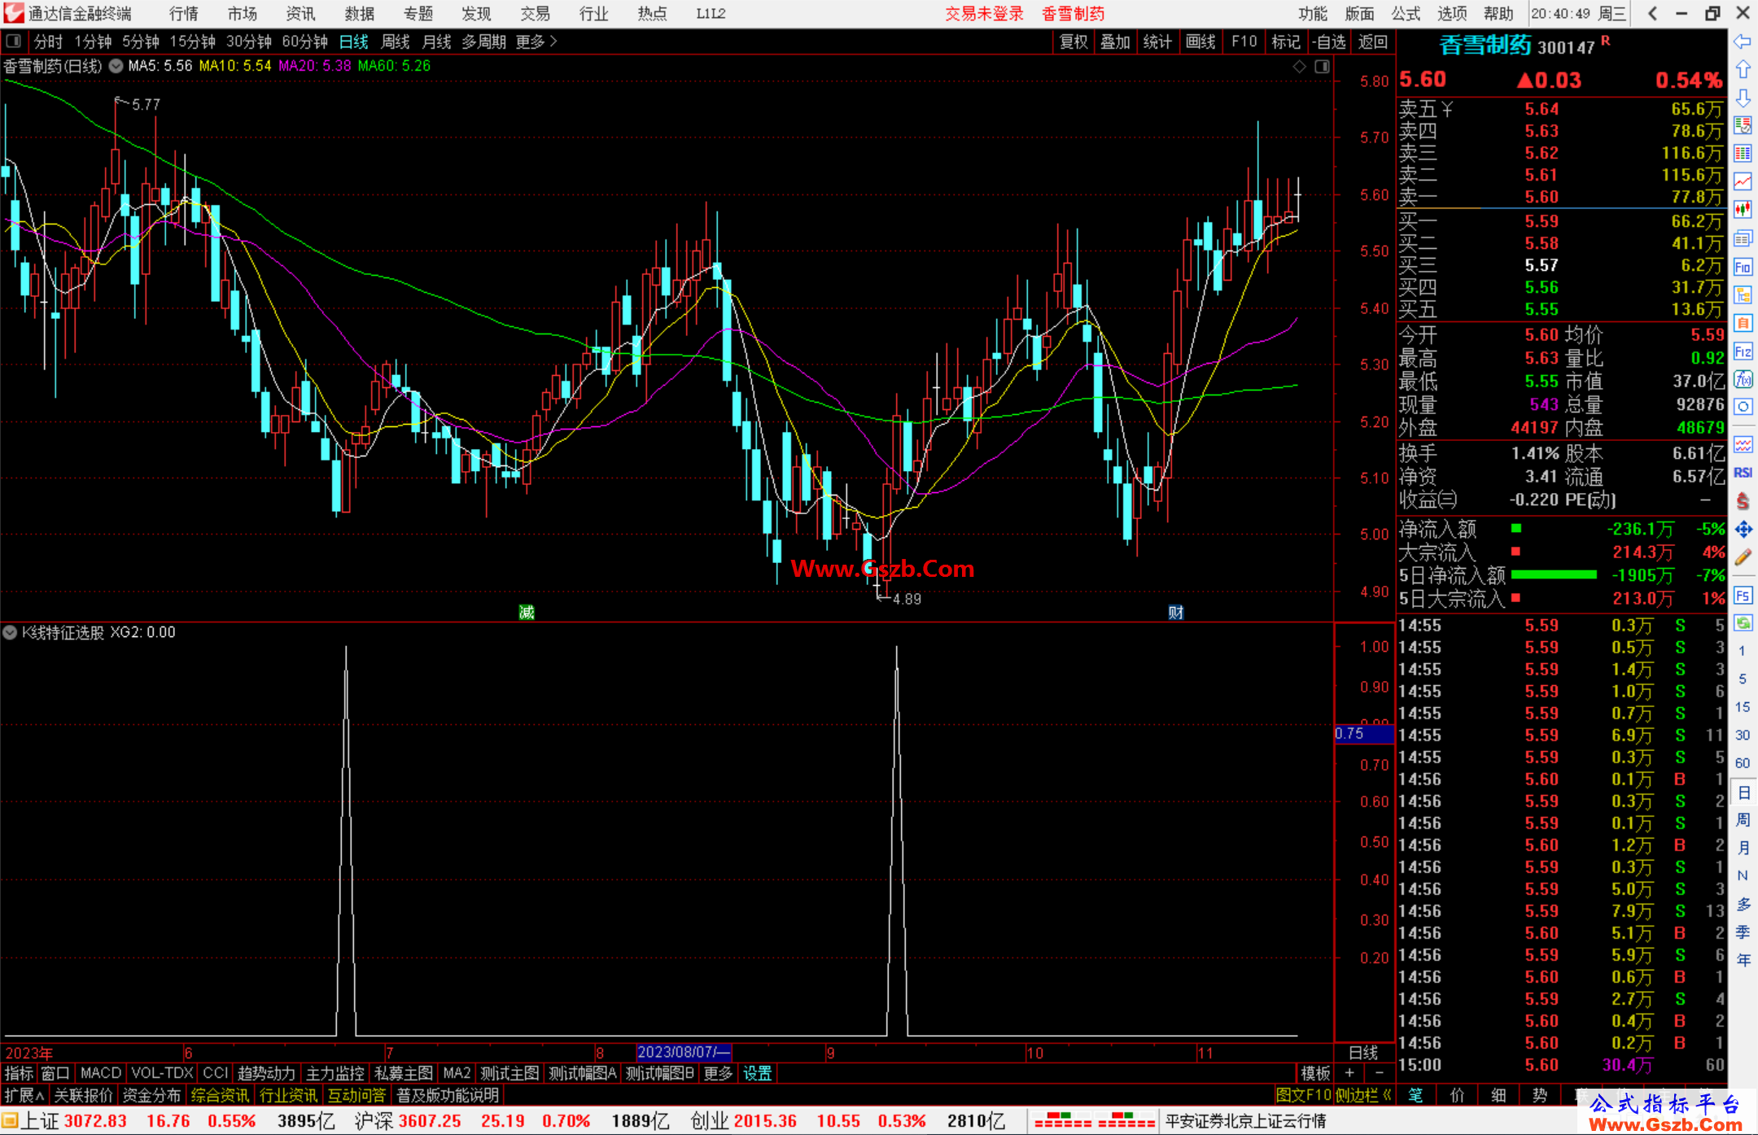Toggle the panel layout icon before 分时
The height and width of the screenshot is (1135, 1758).
pos(14,41)
